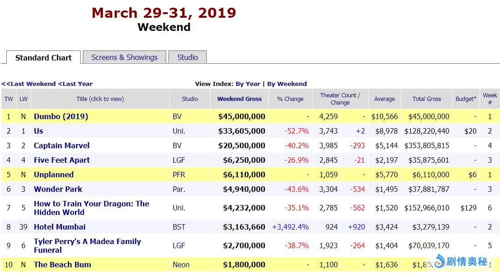Go to the Last Weekend link

(29, 84)
